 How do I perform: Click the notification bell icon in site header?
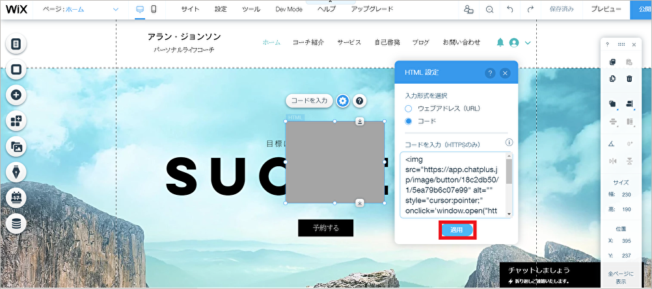[500, 42]
